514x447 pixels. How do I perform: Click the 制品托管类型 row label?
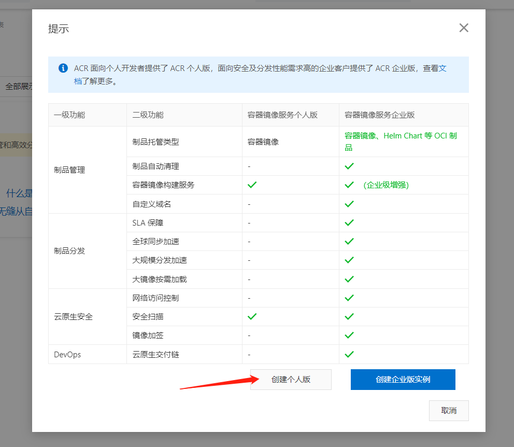156,142
